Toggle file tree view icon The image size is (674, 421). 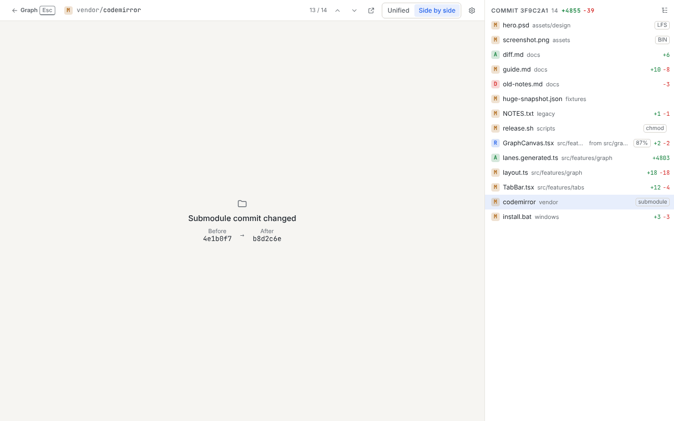pos(665,11)
